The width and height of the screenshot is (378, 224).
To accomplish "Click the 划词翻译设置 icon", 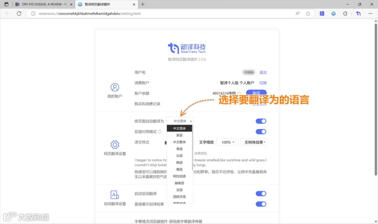I will 115,195.
